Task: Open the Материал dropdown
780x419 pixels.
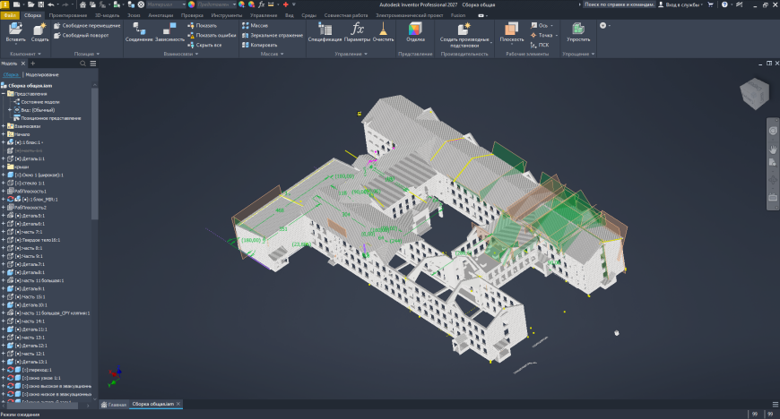Action: pyautogui.click(x=166, y=4)
